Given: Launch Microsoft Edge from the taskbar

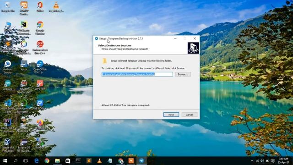Looking at the screenshot, I should pyautogui.click(x=37, y=161).
